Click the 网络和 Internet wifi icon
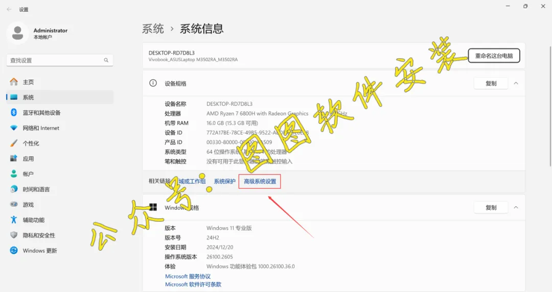Viewport: 552px width, 292px height. coord(14,128)
